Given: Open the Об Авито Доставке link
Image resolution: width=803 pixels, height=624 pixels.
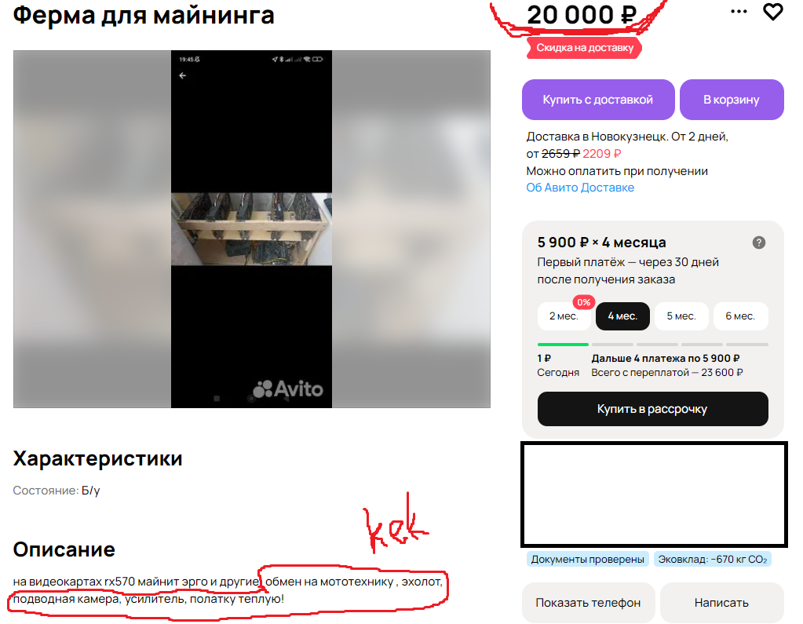Looking at the screenshot, I should coord(580,188).
